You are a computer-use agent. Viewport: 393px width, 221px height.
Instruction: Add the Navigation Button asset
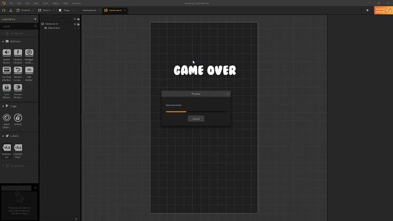pyautogui.click(x=29, y=53)
